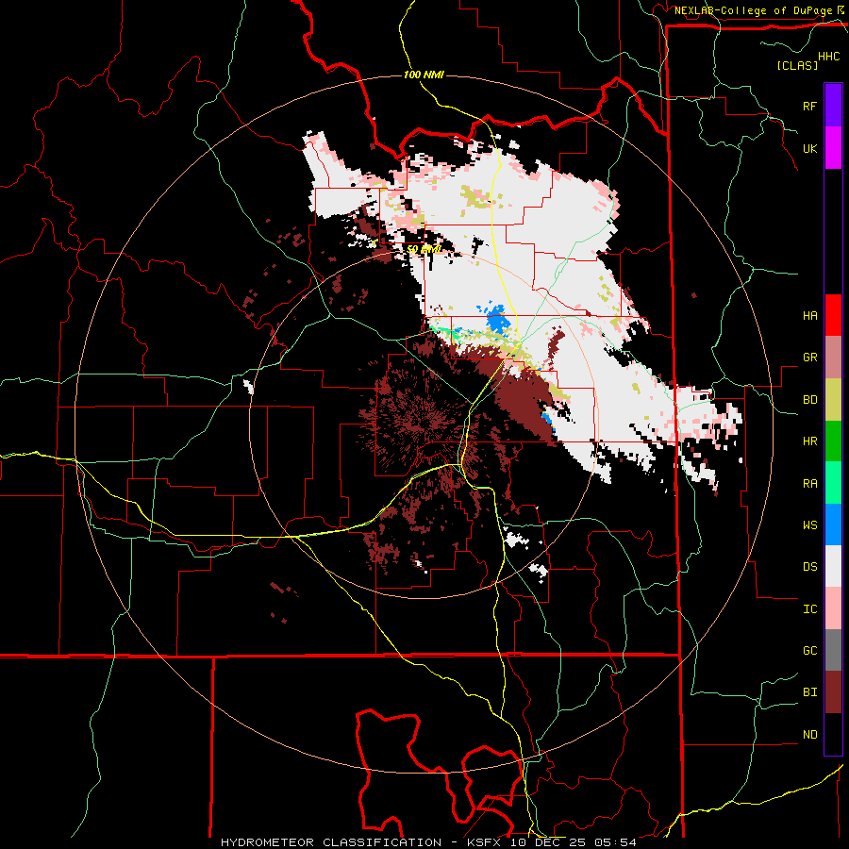Select the brown BI biological swatch

coord(833,692)
